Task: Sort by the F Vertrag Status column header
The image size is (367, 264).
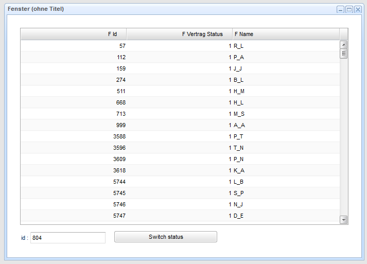Action: 180,34
